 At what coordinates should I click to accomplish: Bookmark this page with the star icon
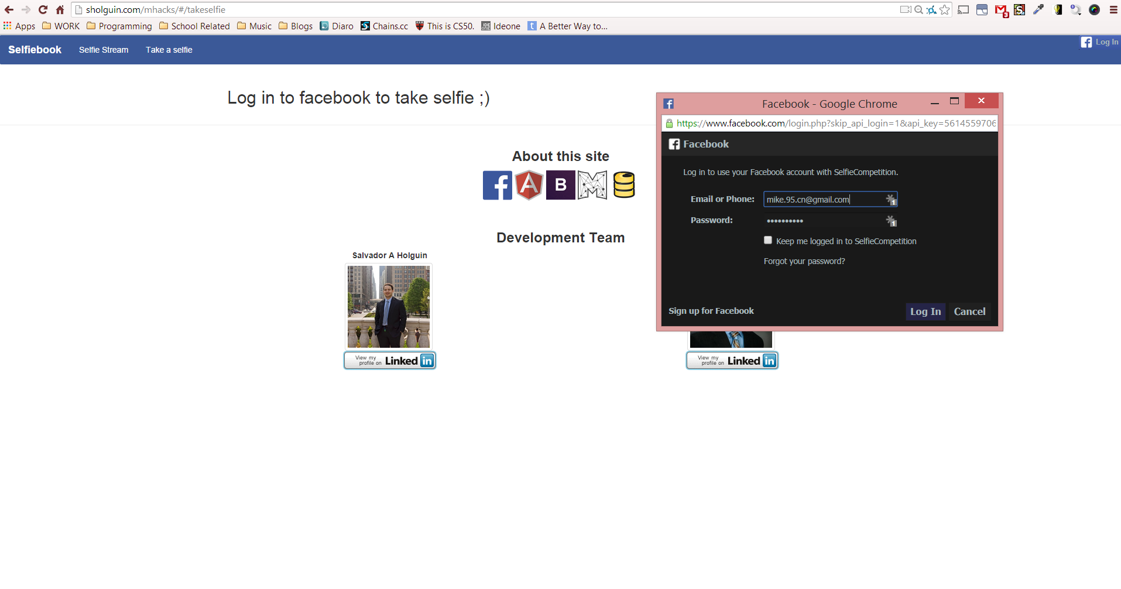pos(944,9)
